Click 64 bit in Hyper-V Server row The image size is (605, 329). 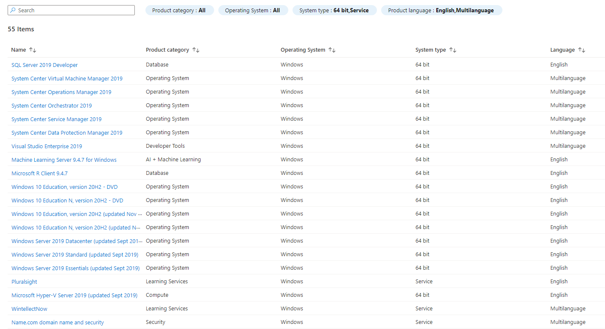422,295
